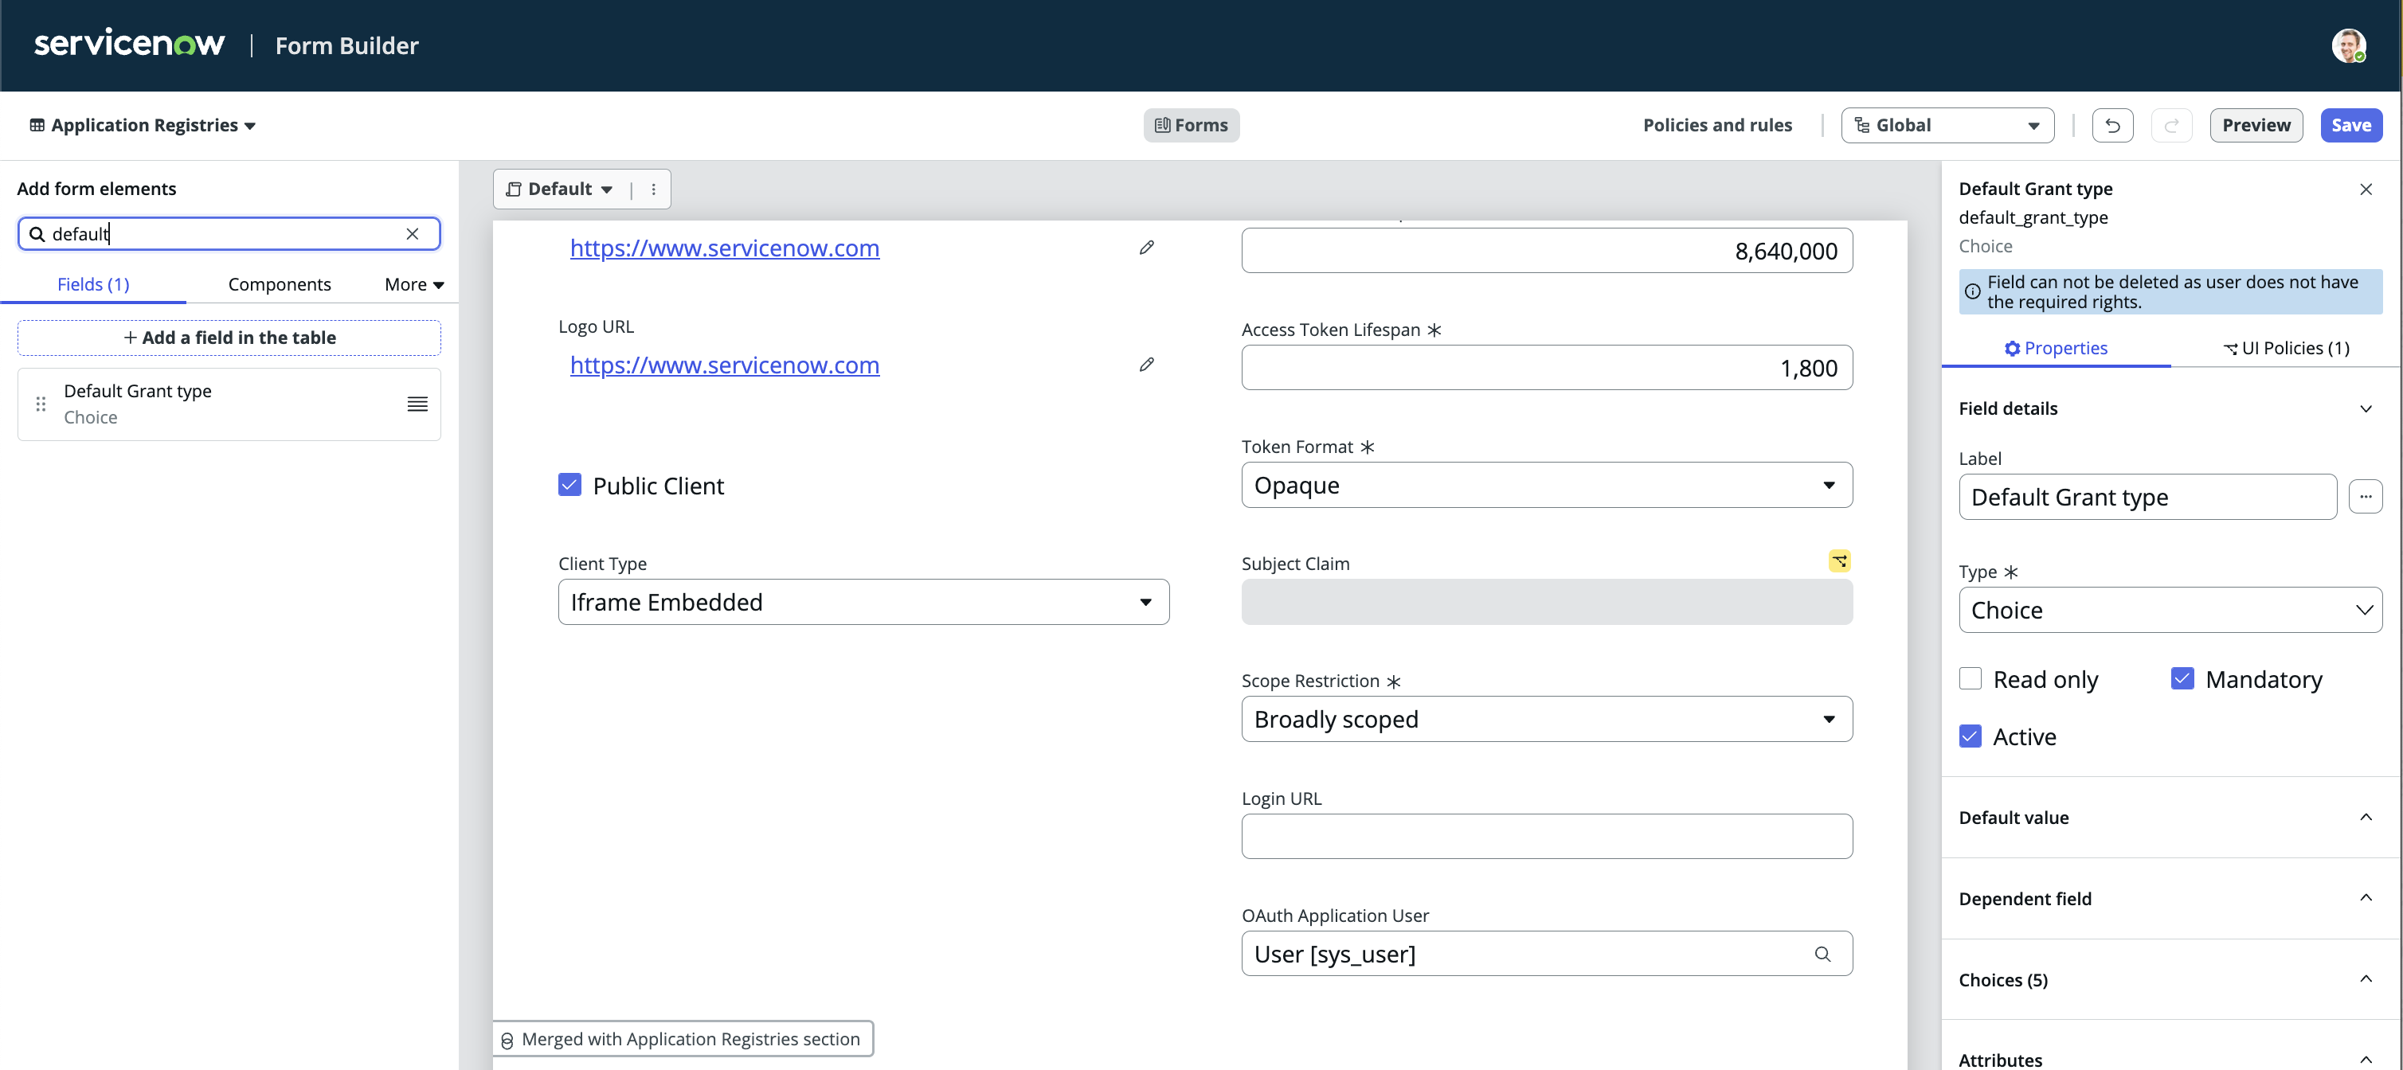Click inside the empty Login URL field

(x=1546, y=836)
